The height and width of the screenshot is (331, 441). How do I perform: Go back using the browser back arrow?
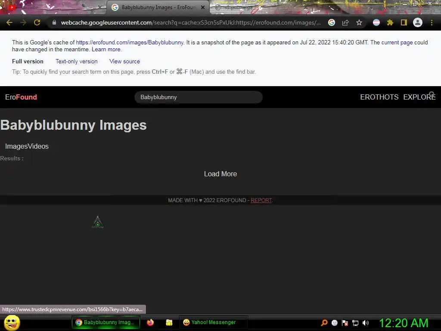[9, 22]
